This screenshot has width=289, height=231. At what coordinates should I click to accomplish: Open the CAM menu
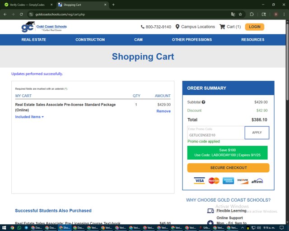138,40
